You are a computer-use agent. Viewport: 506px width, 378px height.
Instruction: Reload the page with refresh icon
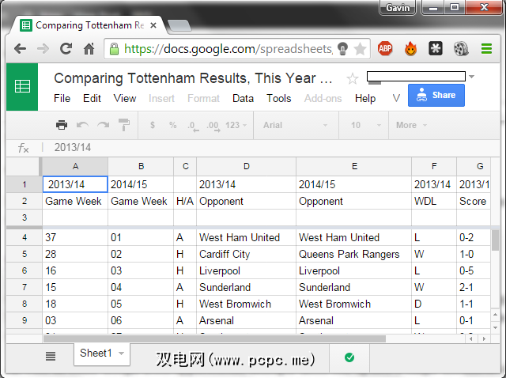pyautogui.click(x=66, y=49)
